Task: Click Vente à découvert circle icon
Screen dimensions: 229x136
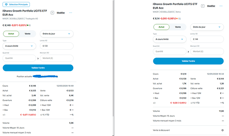Action: point(222,130)
